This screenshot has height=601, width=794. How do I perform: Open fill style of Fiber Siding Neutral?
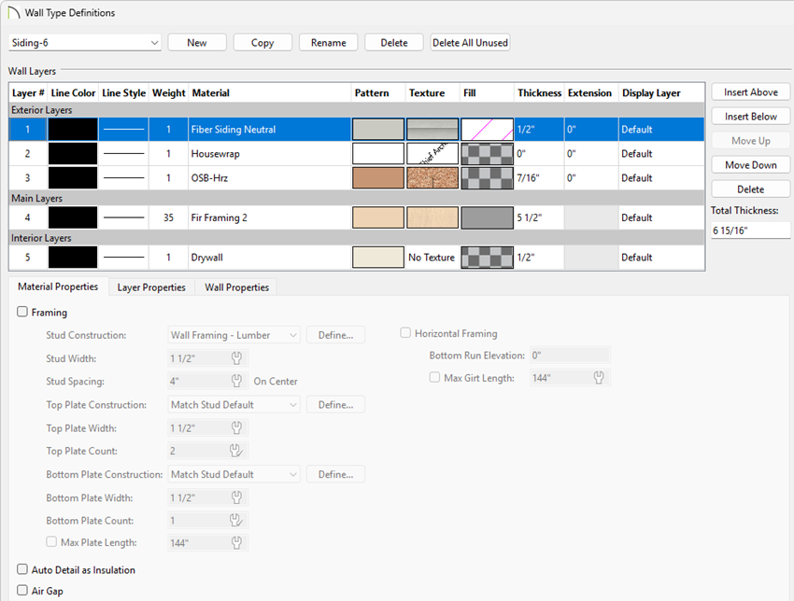(x=487, y=130)
